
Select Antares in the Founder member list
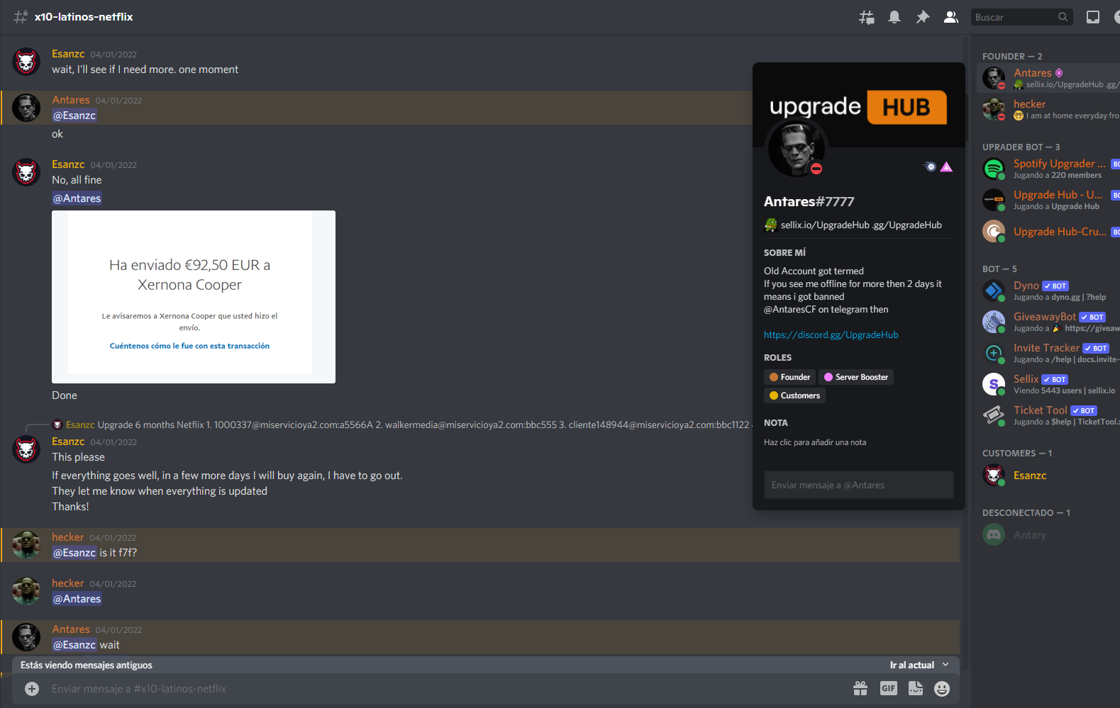pos(1048,78)
